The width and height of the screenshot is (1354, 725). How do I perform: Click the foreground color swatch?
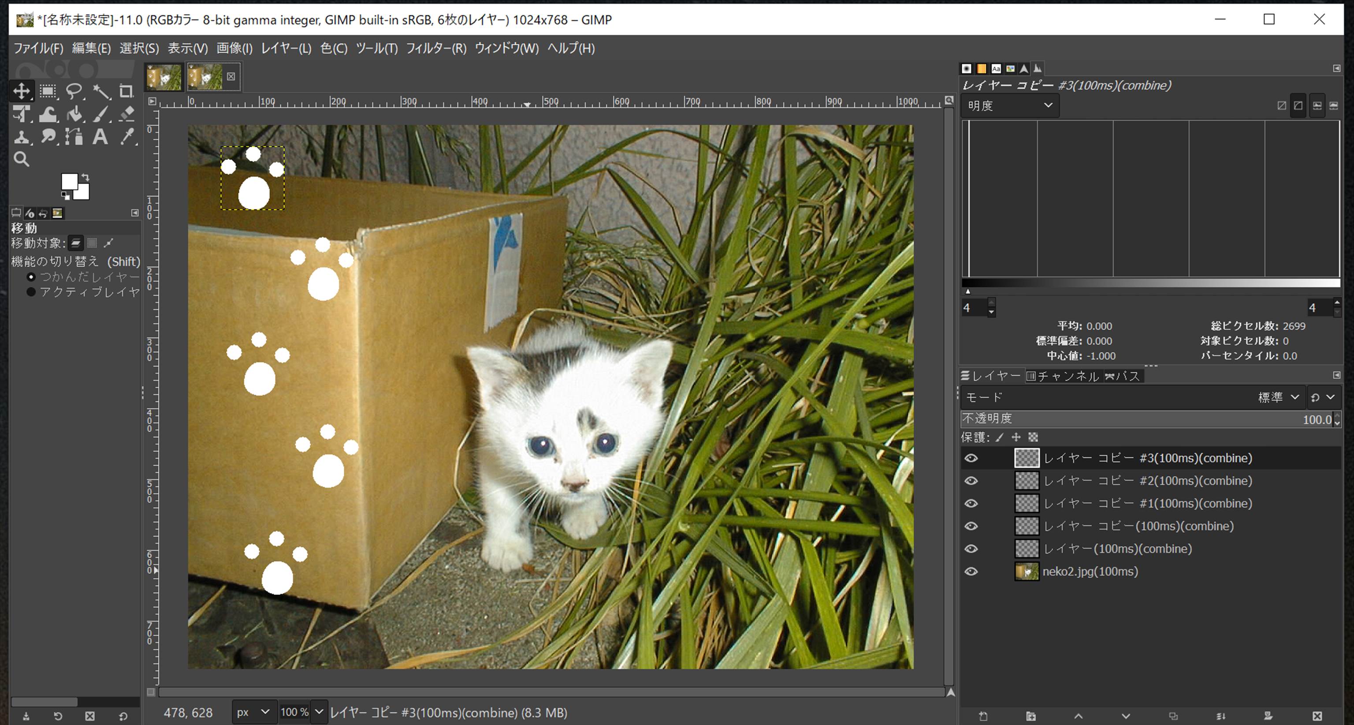click(69, 182)
